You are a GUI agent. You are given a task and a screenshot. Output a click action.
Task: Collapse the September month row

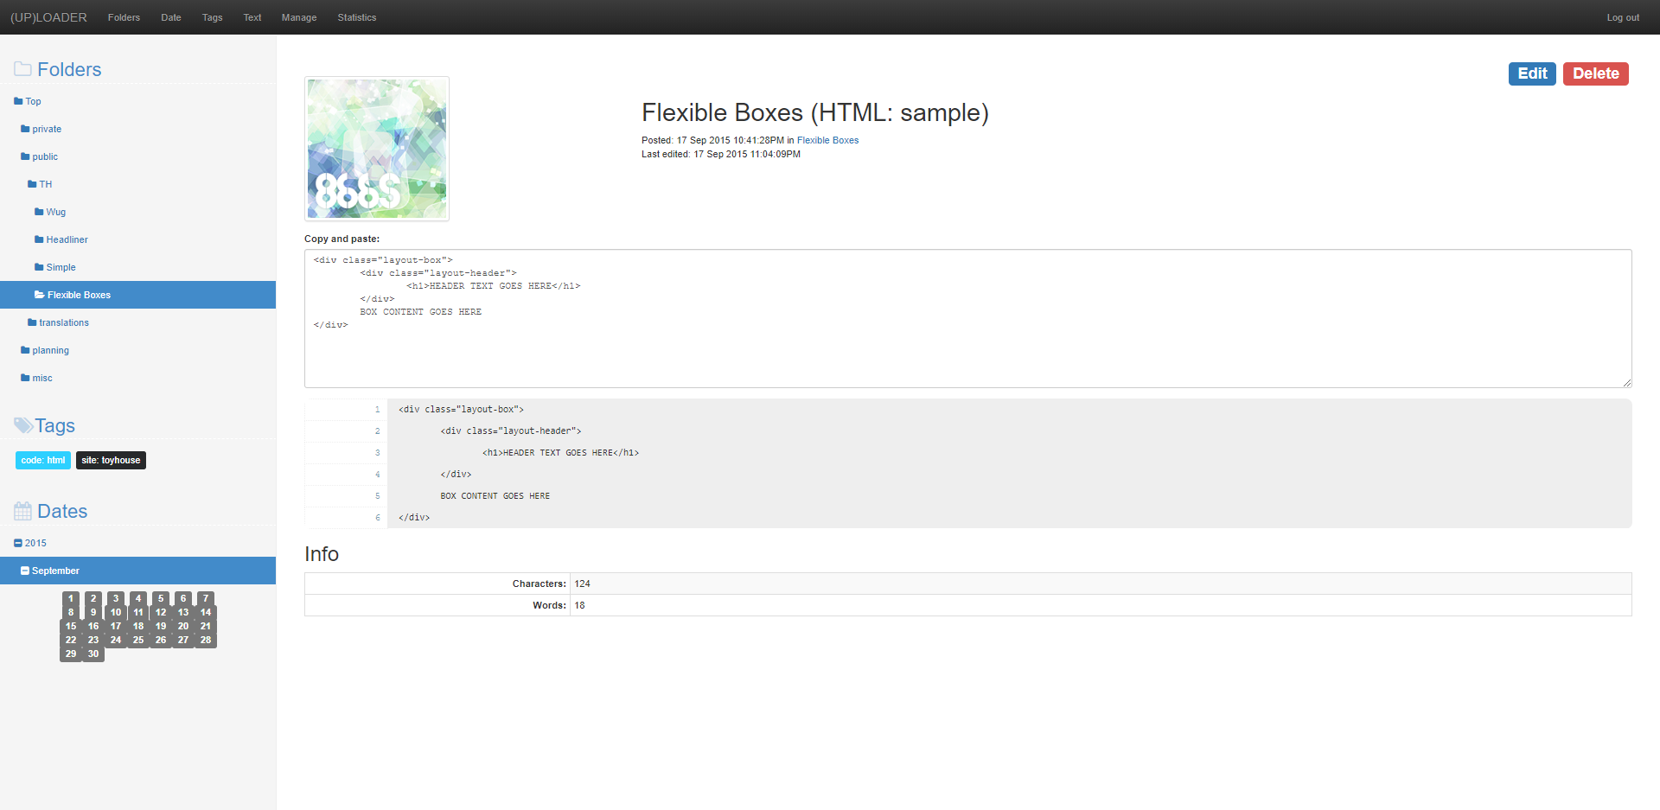tap(25, 571)
